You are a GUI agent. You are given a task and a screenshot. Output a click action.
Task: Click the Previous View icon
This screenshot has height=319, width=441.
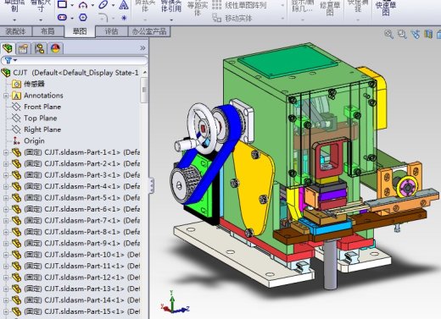pyautogui.click(x=416, y=35)
